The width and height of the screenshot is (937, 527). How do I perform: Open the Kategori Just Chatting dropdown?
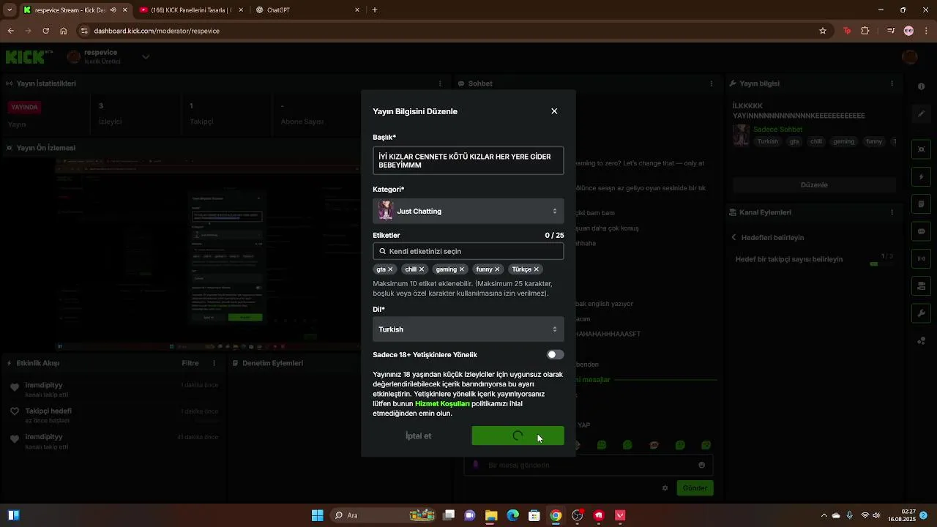pyautogui.click(x=468, y=212)
